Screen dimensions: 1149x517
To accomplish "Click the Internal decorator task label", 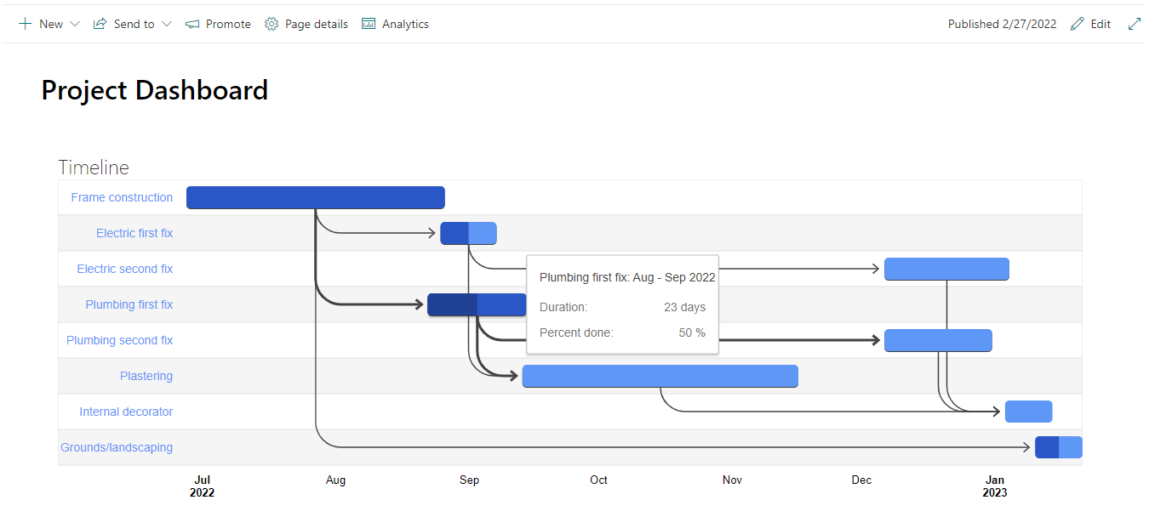I will coord(126,412).
